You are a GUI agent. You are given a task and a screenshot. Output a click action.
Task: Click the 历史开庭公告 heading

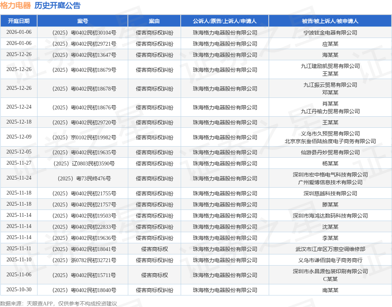57,5
